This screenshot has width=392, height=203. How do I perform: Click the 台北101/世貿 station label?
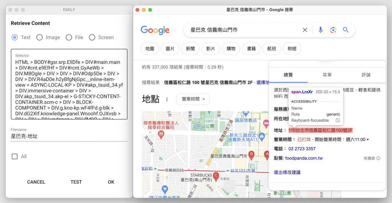[243, 170]
